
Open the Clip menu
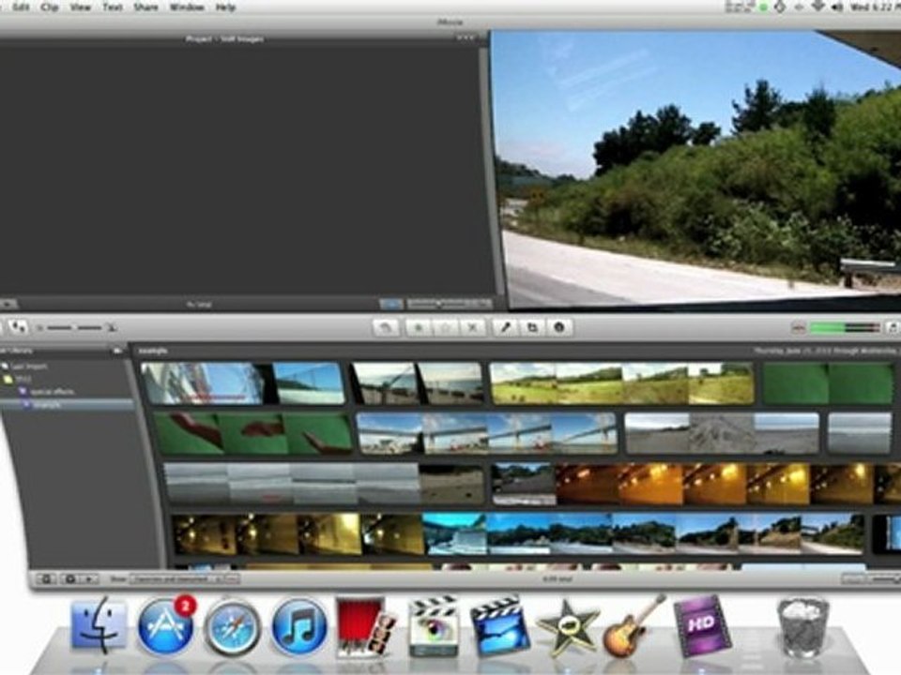pos(50,7)
